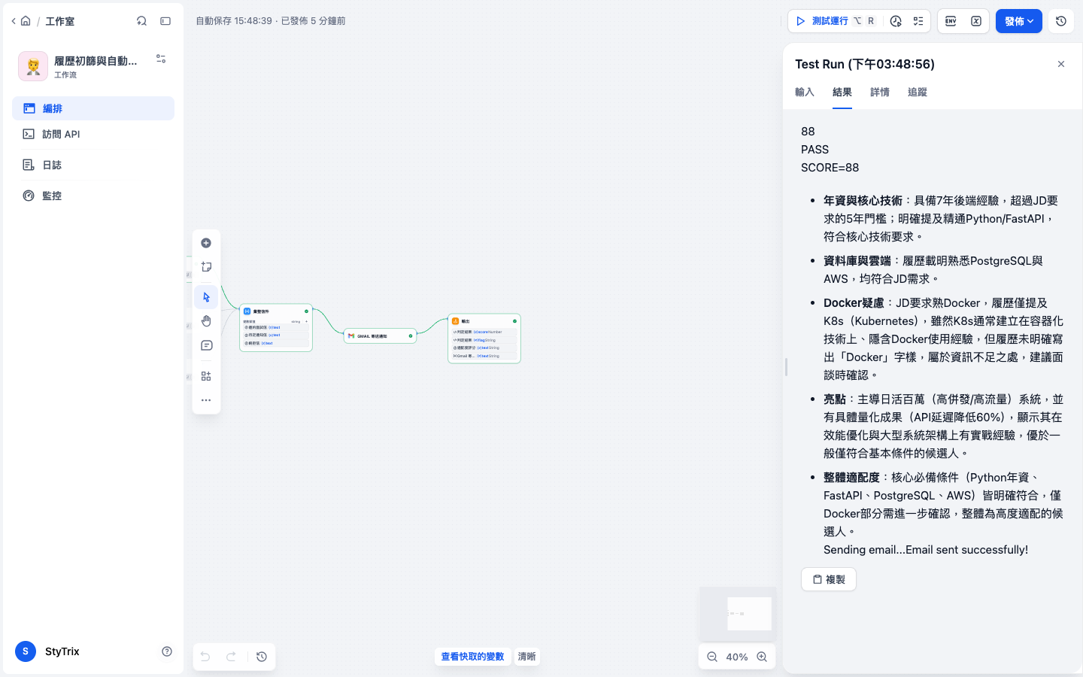Click the headset support icon in top bar
This screenshot has width=1083, height=677.
141,21
